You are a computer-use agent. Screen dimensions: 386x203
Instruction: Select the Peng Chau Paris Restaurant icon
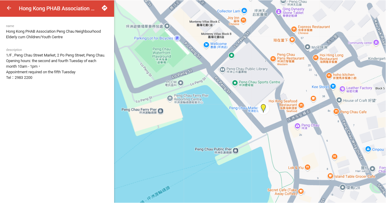coord(273,59)
